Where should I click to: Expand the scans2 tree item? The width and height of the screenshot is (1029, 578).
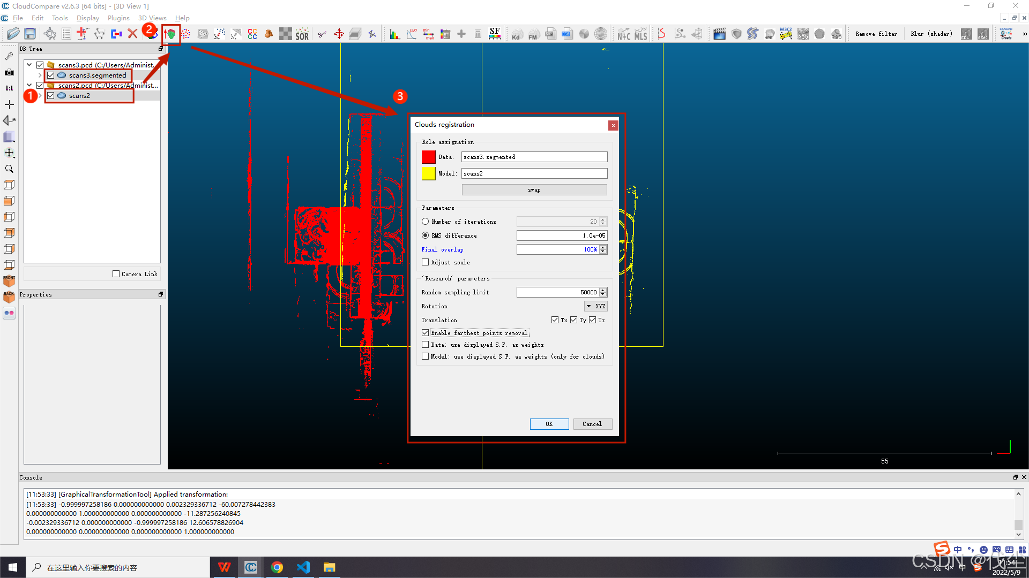point(40,96)
